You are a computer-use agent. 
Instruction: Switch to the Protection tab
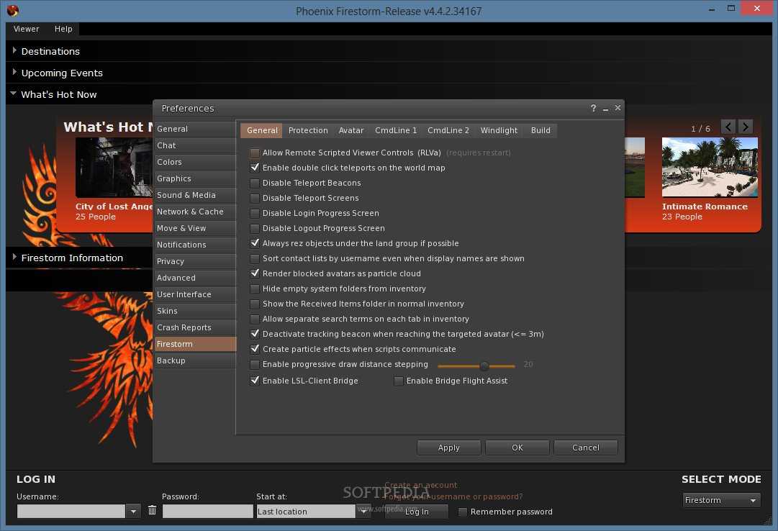pyautogui.click(x=308, y=130)
